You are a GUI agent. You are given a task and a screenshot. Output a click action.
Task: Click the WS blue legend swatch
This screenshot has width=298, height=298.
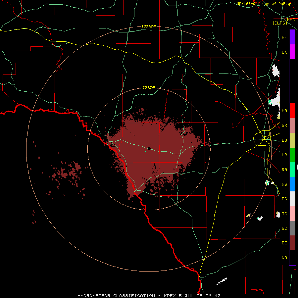point(292,184)
